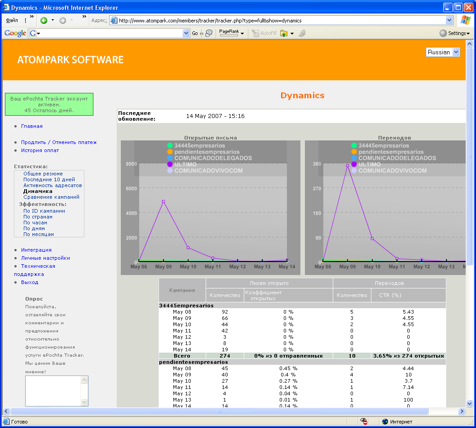
Task: Click the green Back navigation arrow
Action: [44, 20]
